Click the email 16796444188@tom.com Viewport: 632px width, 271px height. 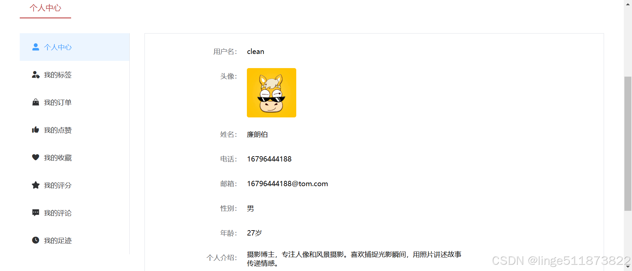click(287, 184)
